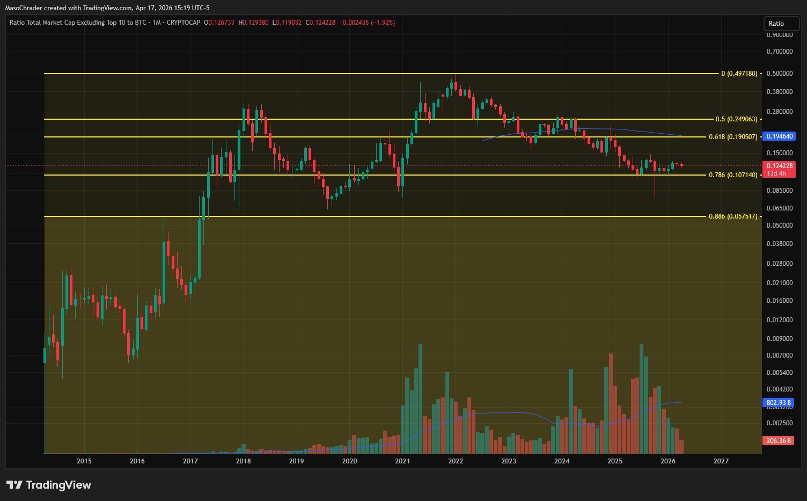Click the blue 0.194640 moving average price tag
This screenshot has height=501, width=807.
[x=780, y=136]
